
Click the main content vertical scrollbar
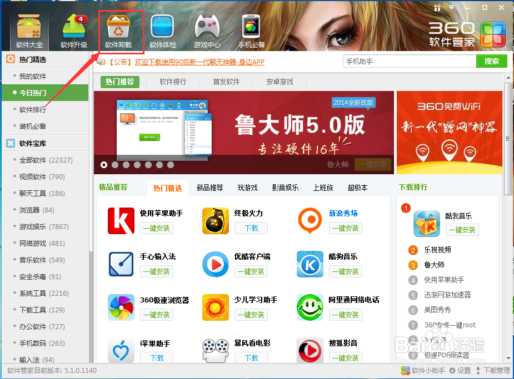[x=508, y=139]
